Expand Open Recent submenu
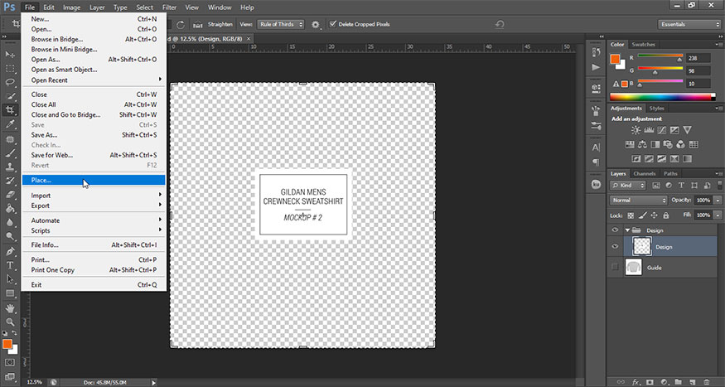 point(94,80)
